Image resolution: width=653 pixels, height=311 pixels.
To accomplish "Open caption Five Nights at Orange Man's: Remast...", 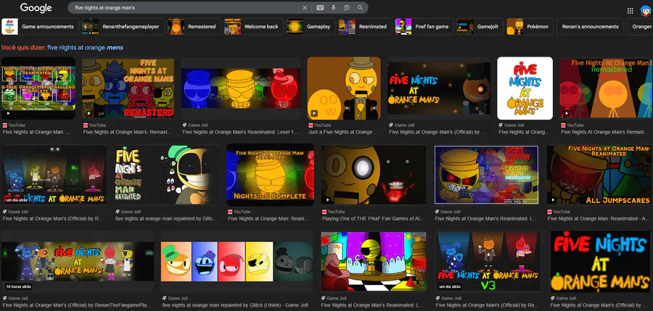I will 128,132.
